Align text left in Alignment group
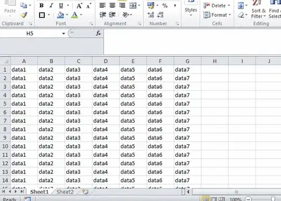Viewport: 281px width, 201px height. pyautogui.click(x=103, y=6)
